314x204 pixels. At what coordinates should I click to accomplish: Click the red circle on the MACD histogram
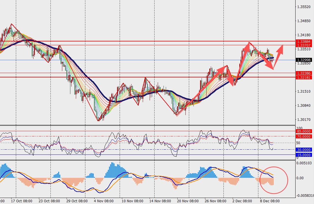click(274, 180)
